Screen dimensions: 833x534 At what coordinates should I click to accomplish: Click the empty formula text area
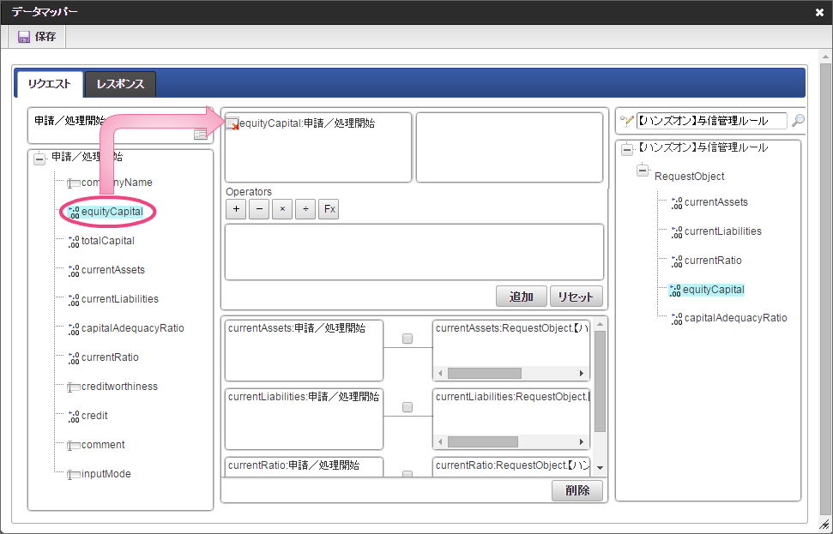click(x=414, y=252)
